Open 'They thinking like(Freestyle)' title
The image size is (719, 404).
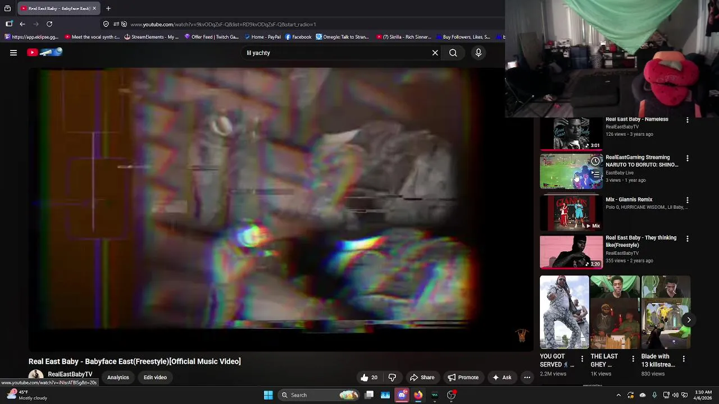click(x=641, y=241)
